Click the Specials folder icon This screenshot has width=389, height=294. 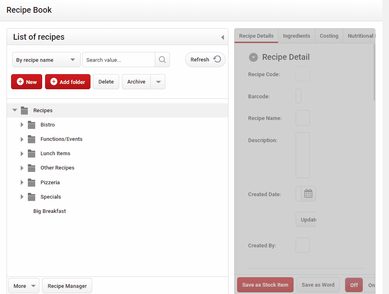click(x=32, y=197)
